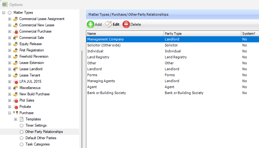Click the Probate red power icon
259x148 pixels.
[16, 107]
